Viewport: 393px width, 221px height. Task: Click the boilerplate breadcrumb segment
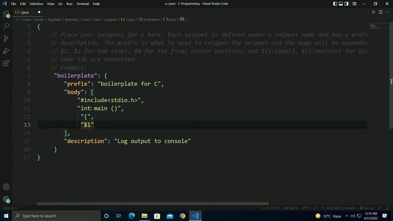(149, 19)
